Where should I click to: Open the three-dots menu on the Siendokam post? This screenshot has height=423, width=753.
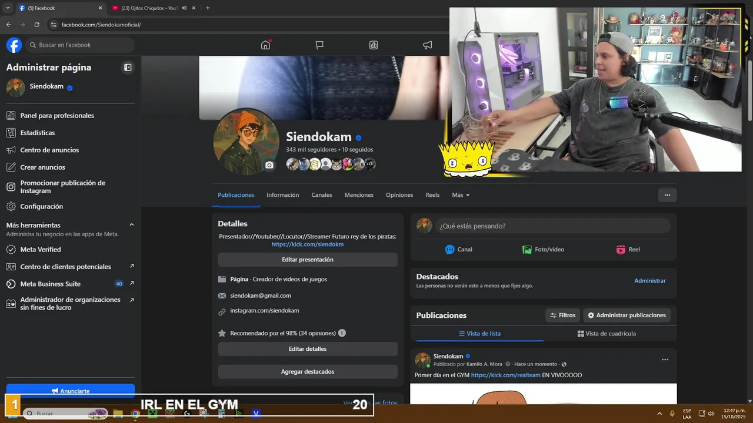(x=665, y=360)
